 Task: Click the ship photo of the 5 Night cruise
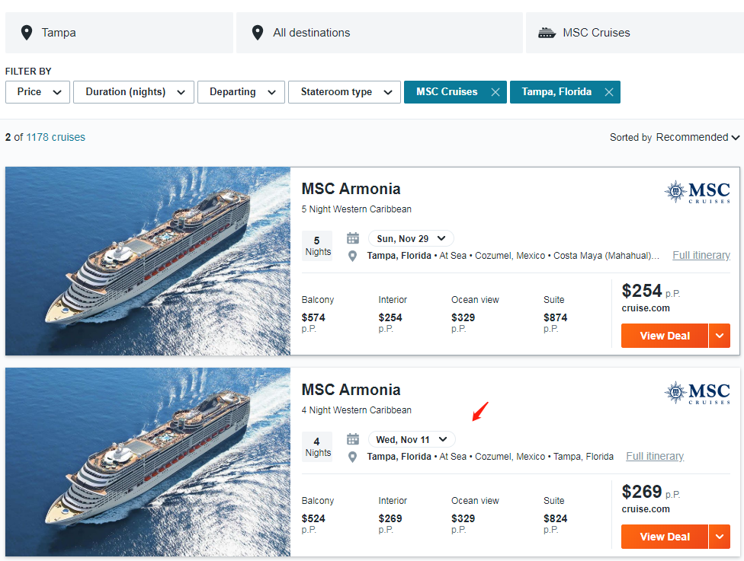coord(148,260)
